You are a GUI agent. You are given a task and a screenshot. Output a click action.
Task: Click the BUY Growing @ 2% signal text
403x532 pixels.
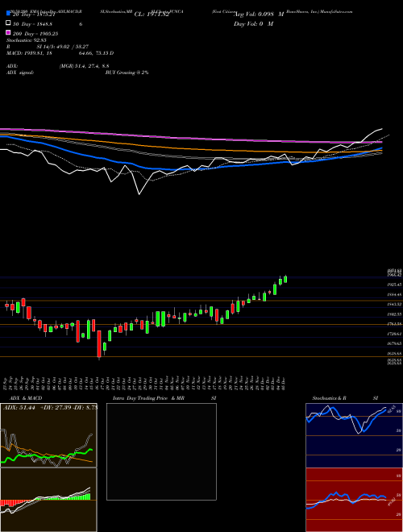[127, 73]
